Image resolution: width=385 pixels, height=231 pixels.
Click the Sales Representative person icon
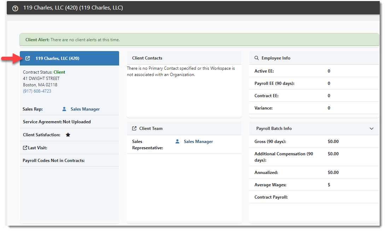click(x=177, y=141)
